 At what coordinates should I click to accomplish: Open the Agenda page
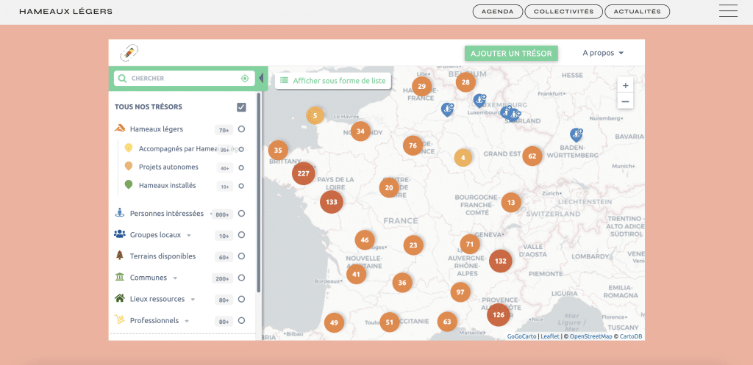coord(498,12)
